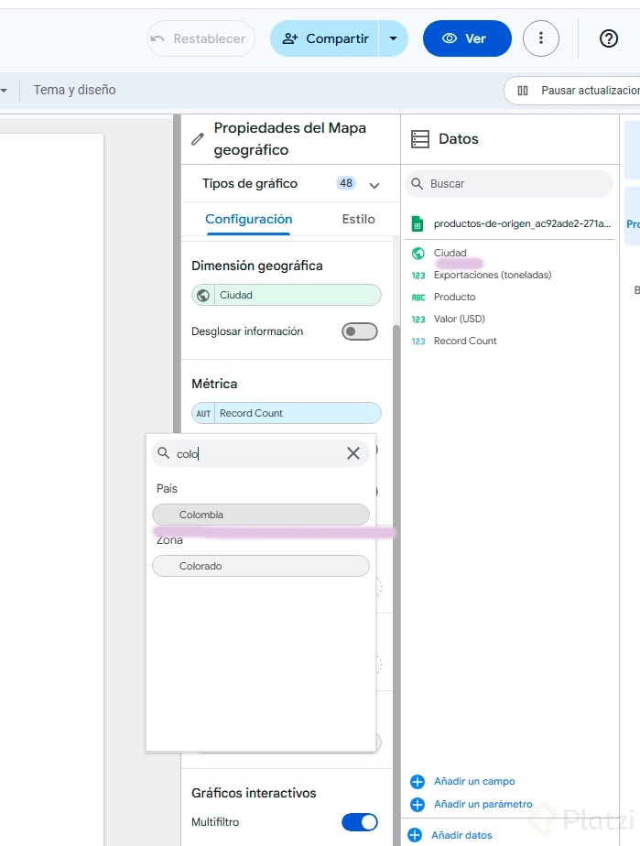The image size is (640, 846).
Task: Click the green data source sheet icon
Action: point(418,223)
